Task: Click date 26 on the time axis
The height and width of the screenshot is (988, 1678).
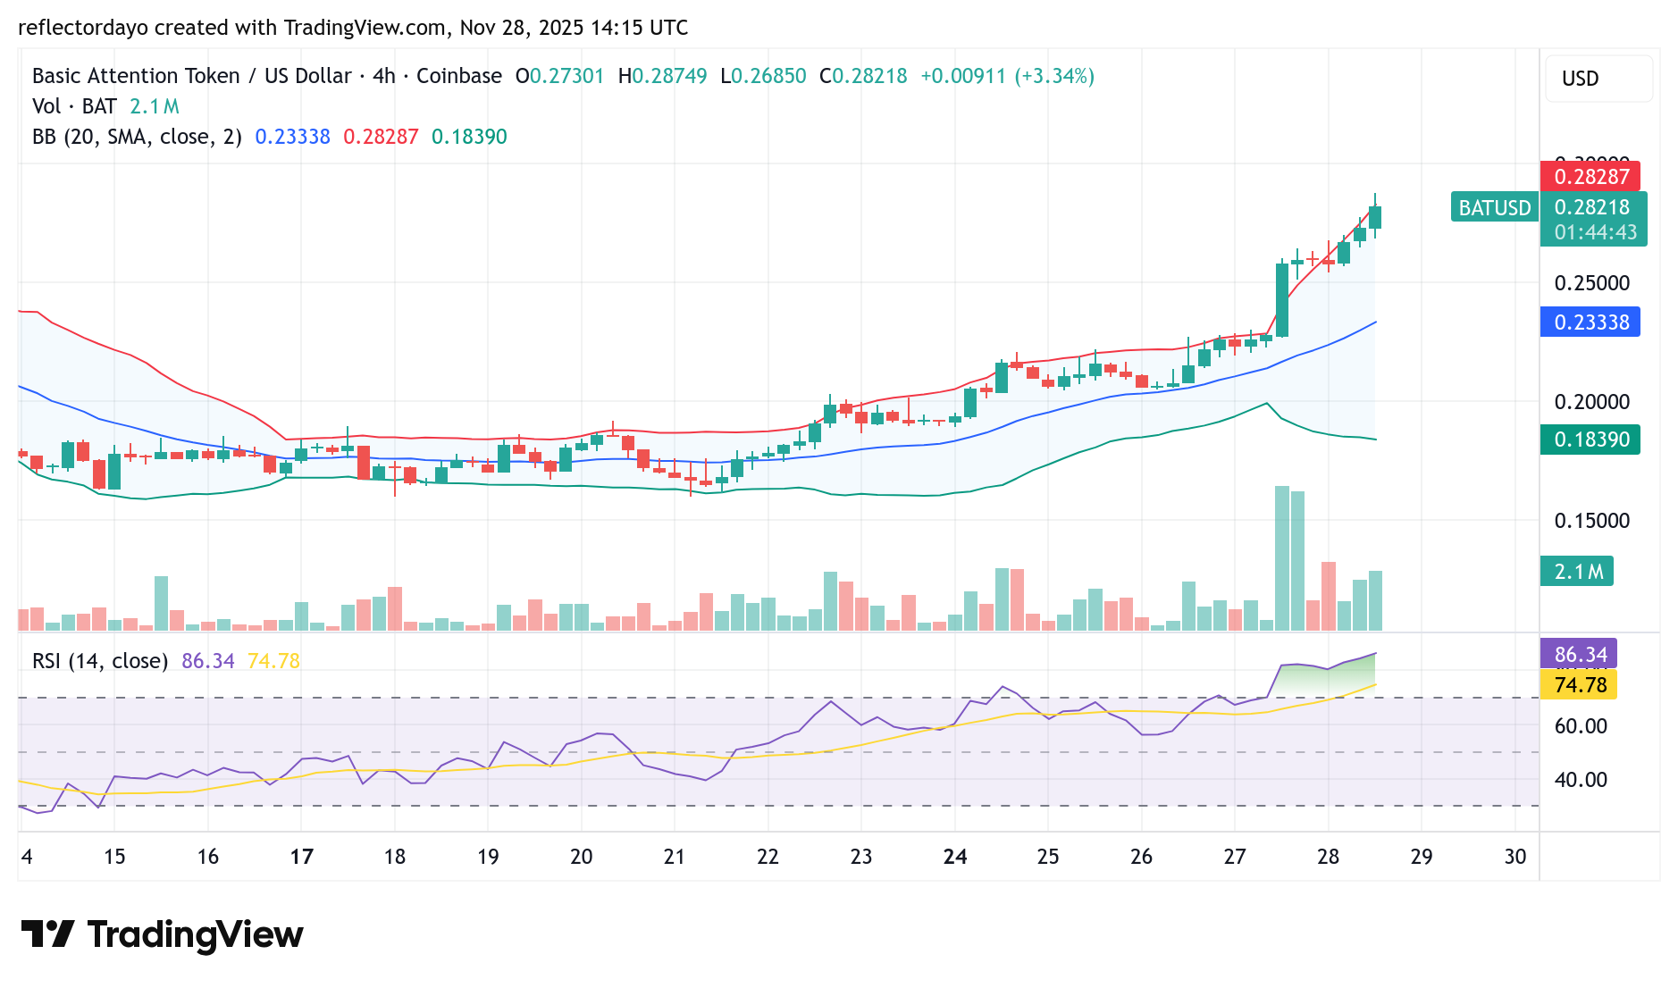Action: (1141, 857)
